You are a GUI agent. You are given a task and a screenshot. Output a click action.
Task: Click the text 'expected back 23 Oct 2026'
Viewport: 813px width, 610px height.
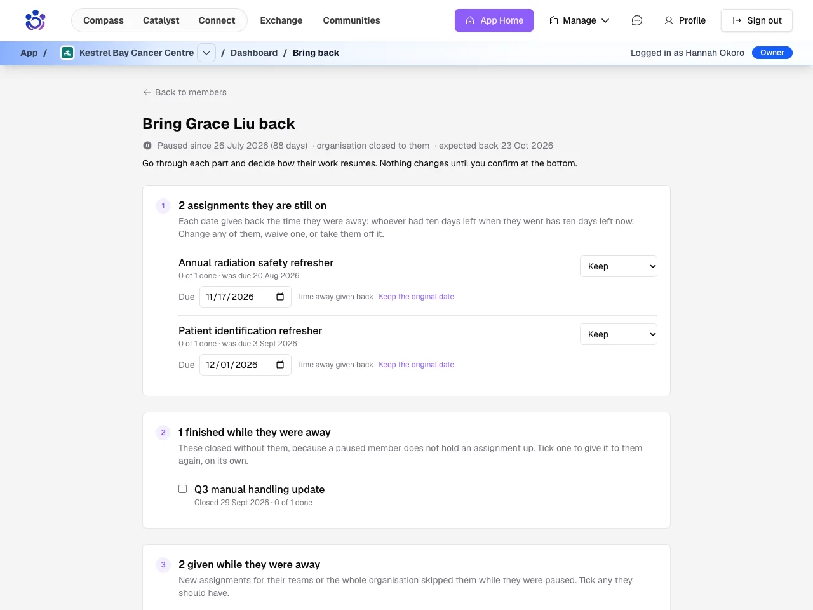(496, 146)
